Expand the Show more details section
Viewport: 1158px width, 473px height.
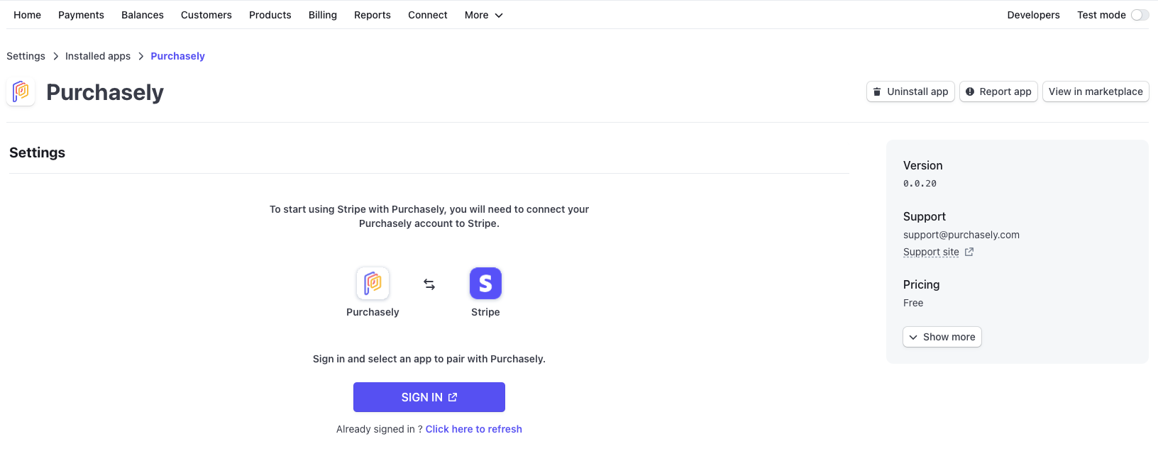tap(942, 337)
